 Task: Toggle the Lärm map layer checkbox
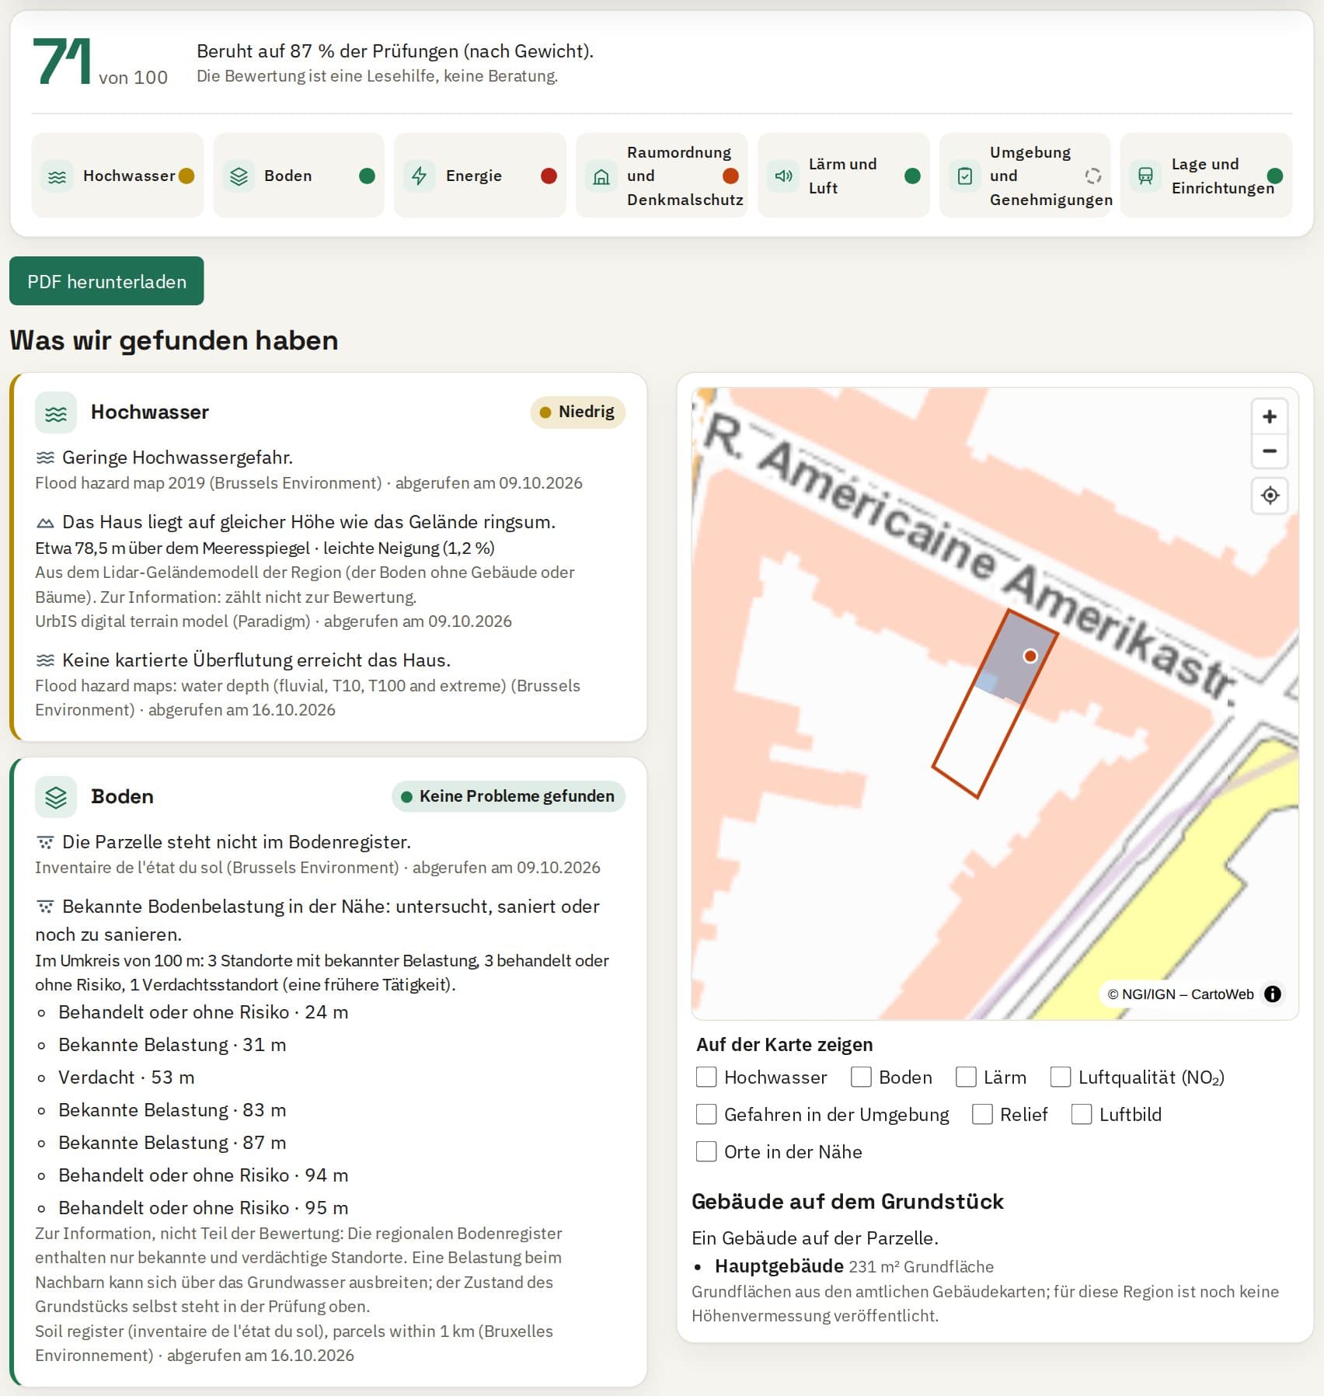click(x=966, y=1077)
